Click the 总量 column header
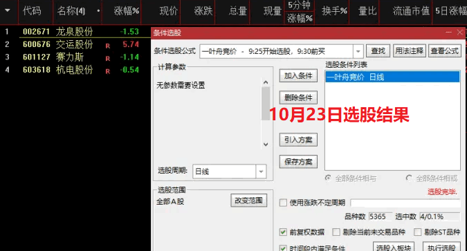Viewport: 467px width, 251px height. point(238,11)
